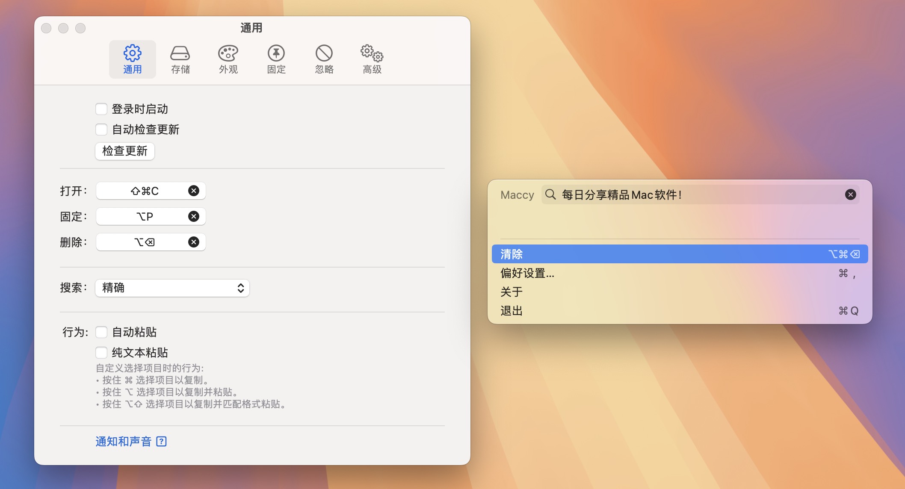Image resolution: width=905 pixels, height=489 pixels.
Task: Select the 固定 pin settings icon
Action: click(x=276, y=59)
